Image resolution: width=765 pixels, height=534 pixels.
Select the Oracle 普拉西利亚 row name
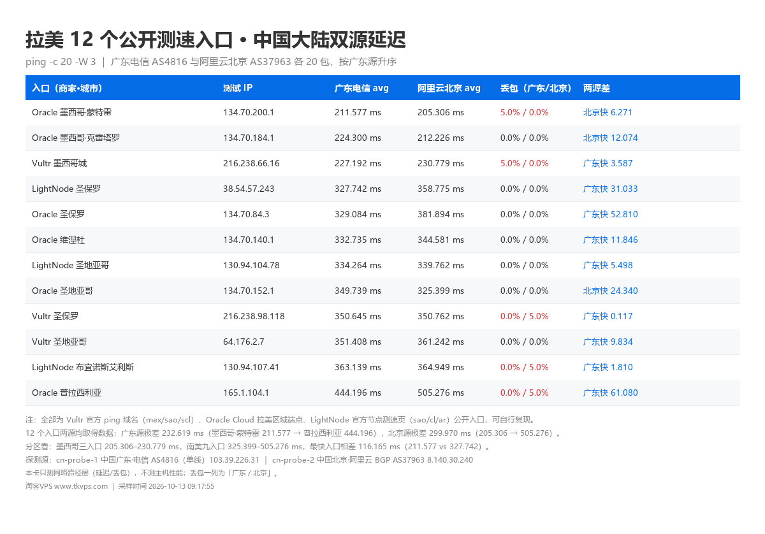coord(67,393)
